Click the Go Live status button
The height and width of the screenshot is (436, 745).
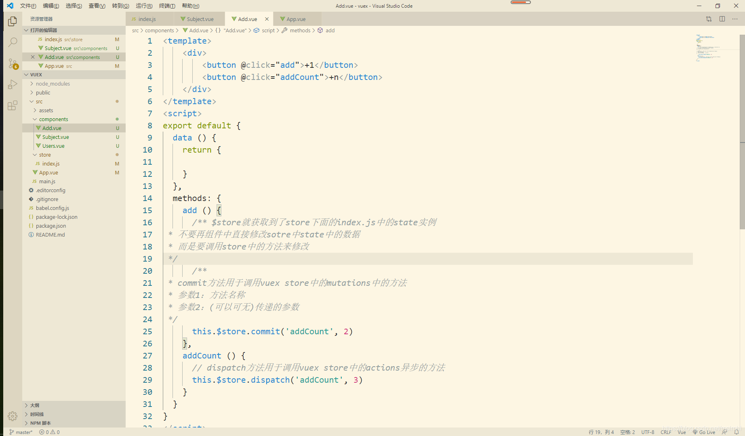(x=704, y=432)
